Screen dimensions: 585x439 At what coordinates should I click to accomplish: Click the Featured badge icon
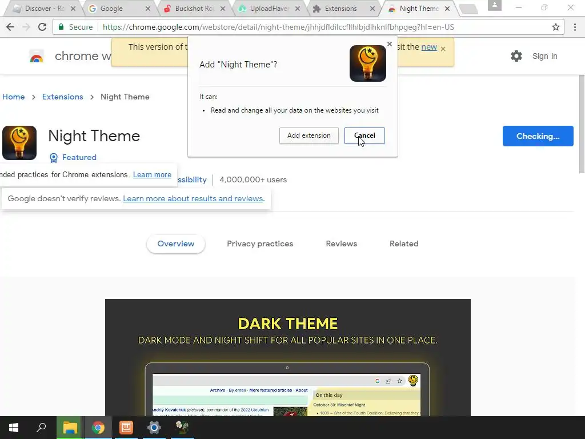click(54, 158)
